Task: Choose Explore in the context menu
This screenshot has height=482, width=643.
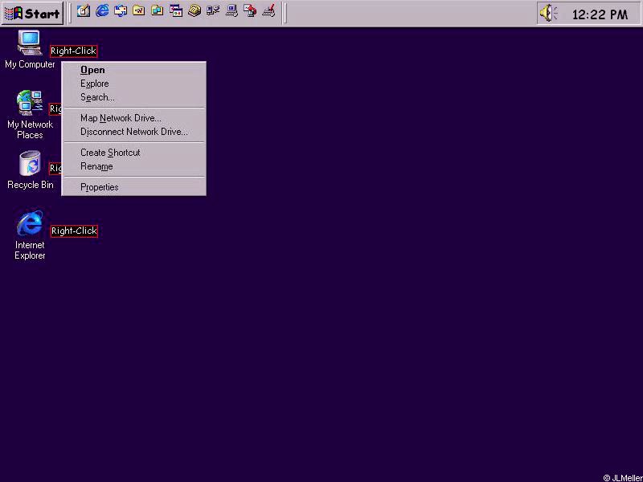Action: pos(133,84)
